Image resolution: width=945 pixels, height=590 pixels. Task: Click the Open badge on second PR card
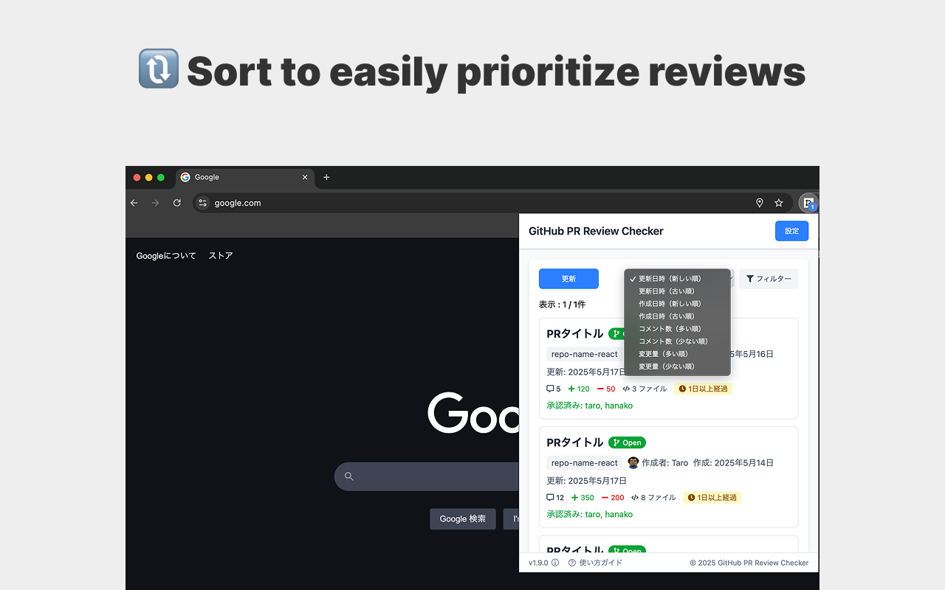627,442
